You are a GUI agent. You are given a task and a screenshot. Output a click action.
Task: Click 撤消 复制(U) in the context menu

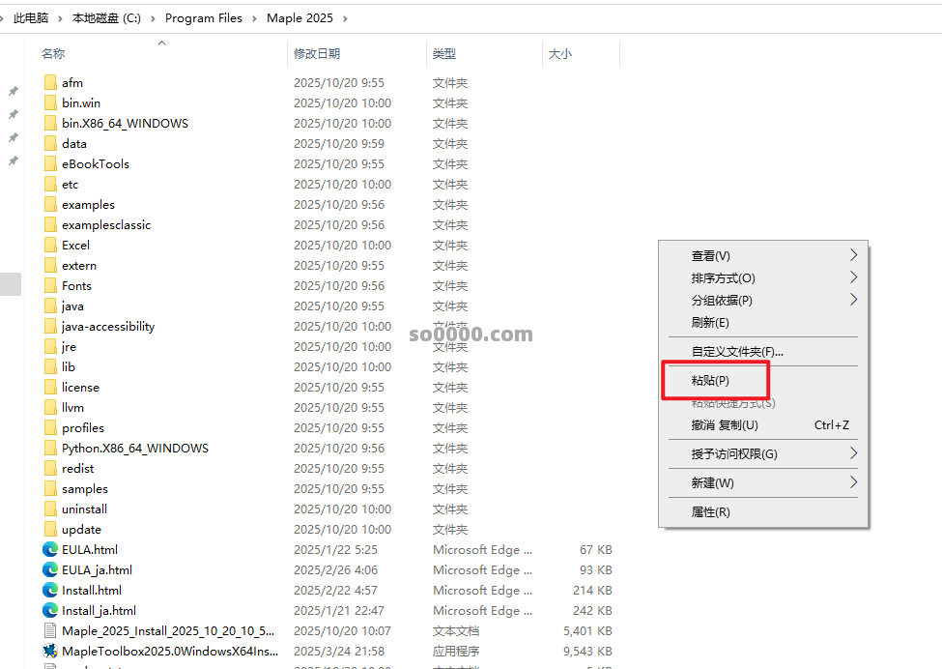(x=725, y=424)
